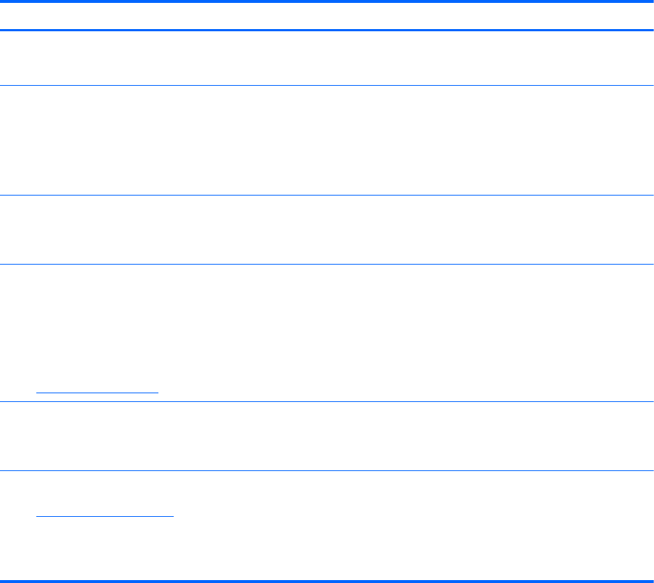
Task: Click the divider between second and third rows
Action: (x=327, y=195)
